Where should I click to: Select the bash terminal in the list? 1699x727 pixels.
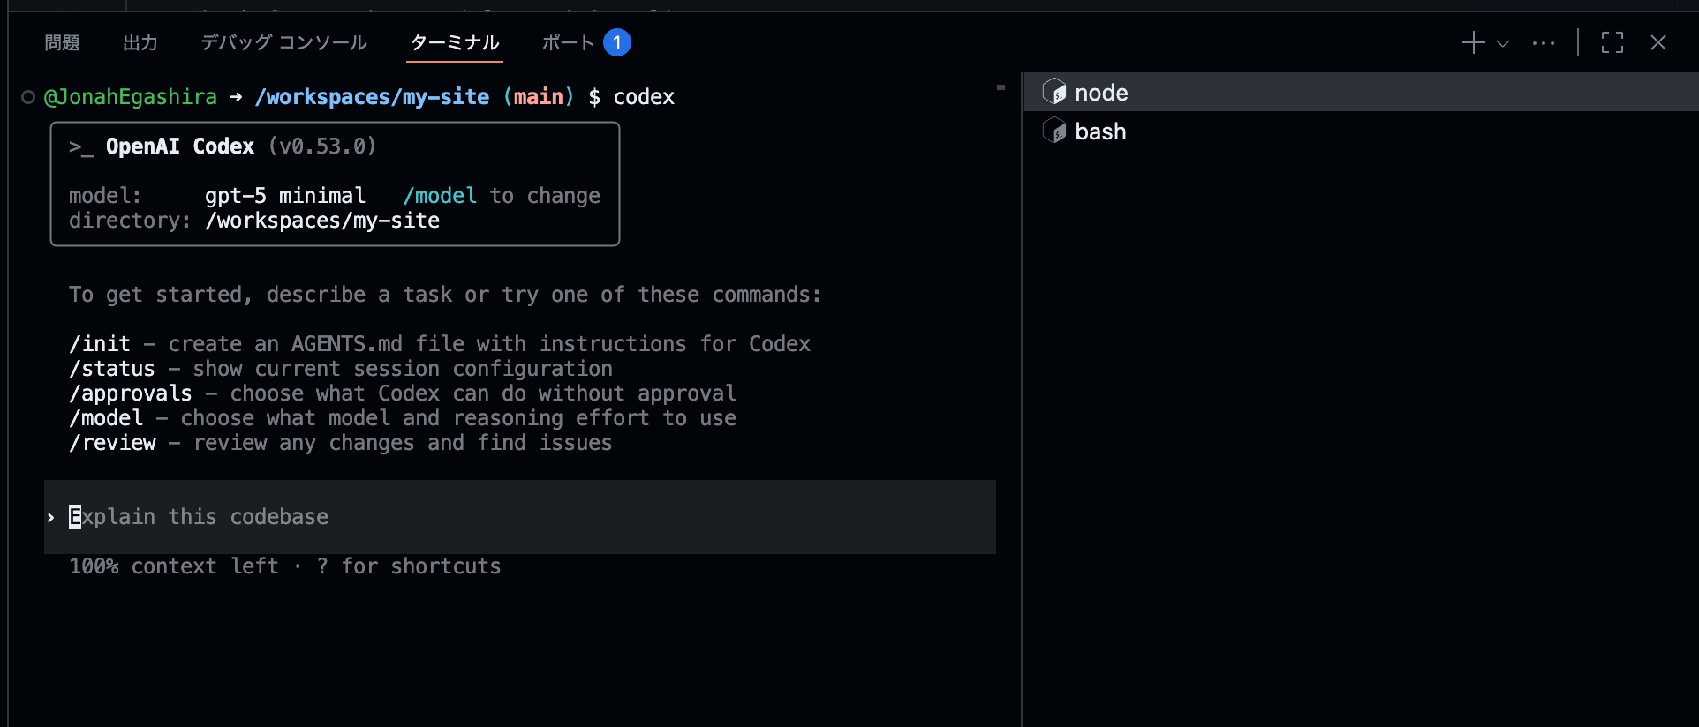[1361, 131]
